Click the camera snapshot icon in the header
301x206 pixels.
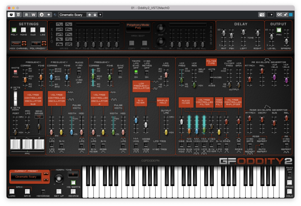pos(262,15)
